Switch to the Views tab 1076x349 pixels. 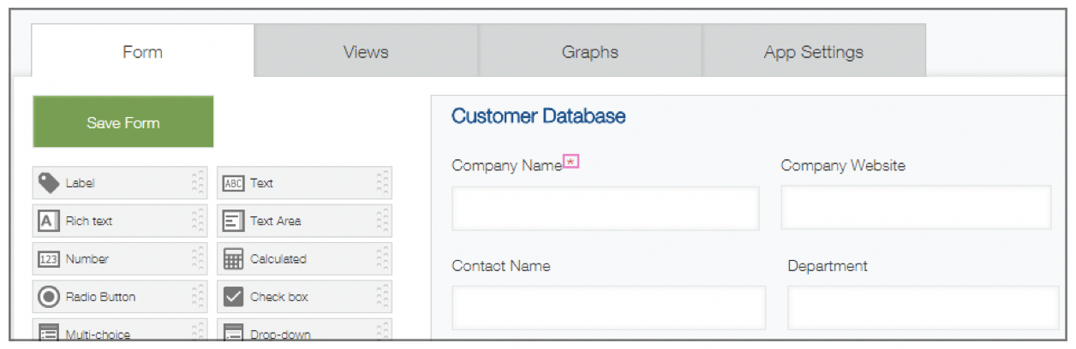coord(366,52)
